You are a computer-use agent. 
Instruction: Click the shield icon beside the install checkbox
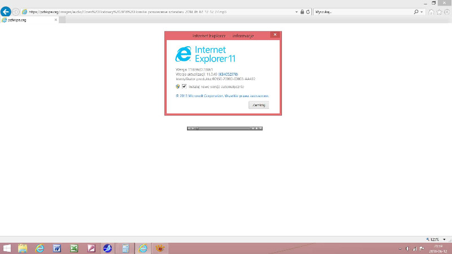click(x=177, y=86)
